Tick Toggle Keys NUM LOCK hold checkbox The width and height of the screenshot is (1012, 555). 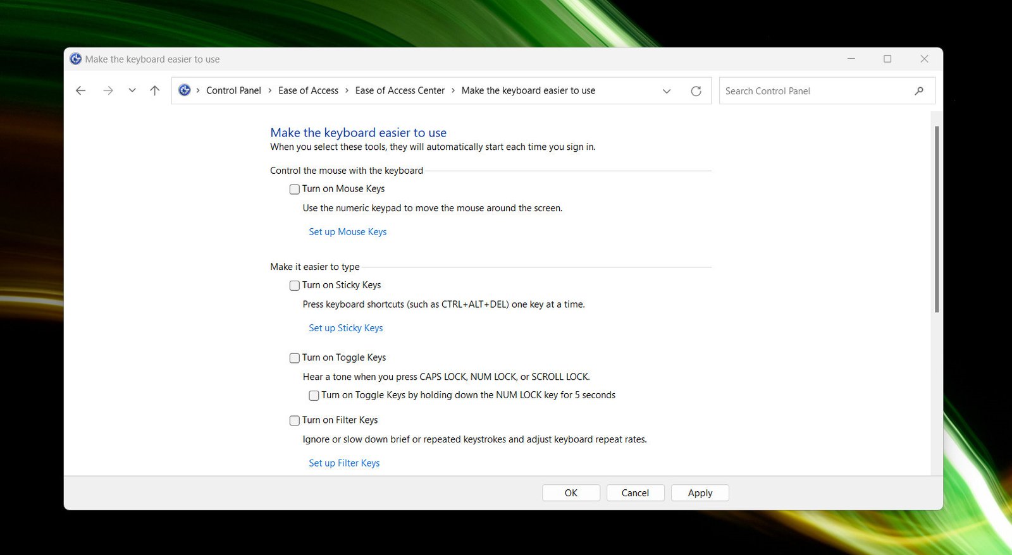(x=314, y=396)
